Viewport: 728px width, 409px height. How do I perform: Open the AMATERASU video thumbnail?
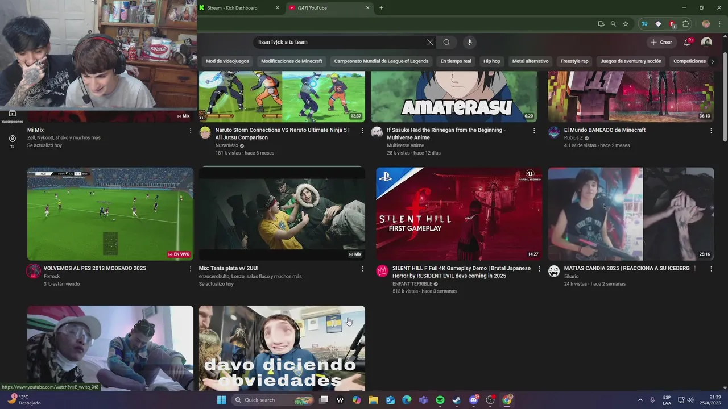(x=454, y=97)
